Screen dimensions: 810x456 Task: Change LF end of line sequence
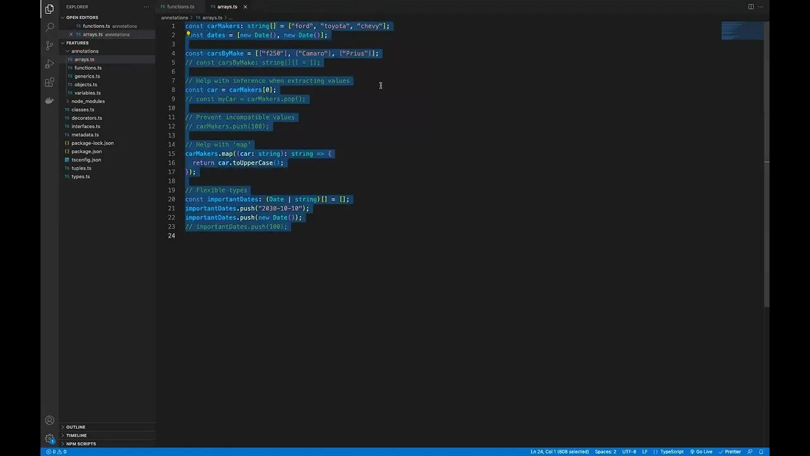point(645,452)
